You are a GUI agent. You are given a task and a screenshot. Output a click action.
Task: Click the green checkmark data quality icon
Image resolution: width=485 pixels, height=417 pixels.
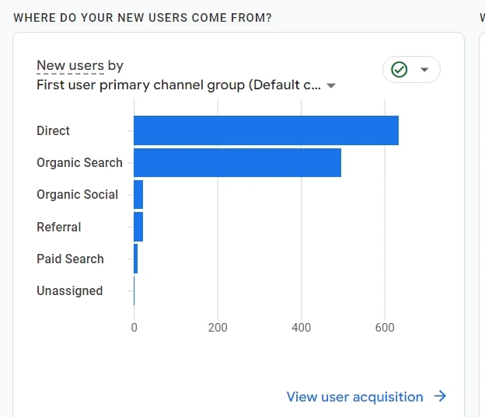(x=400, y=70)
